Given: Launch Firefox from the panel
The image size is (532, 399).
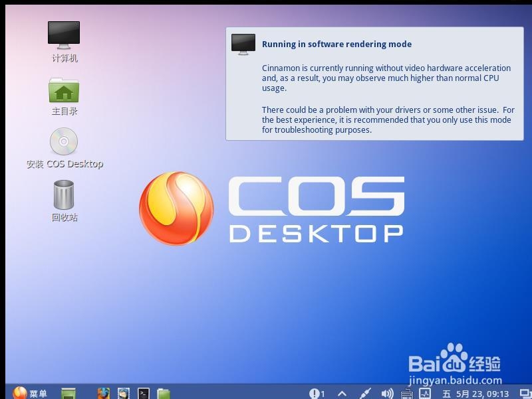Looking at the screenshot, I should point(104,394).
